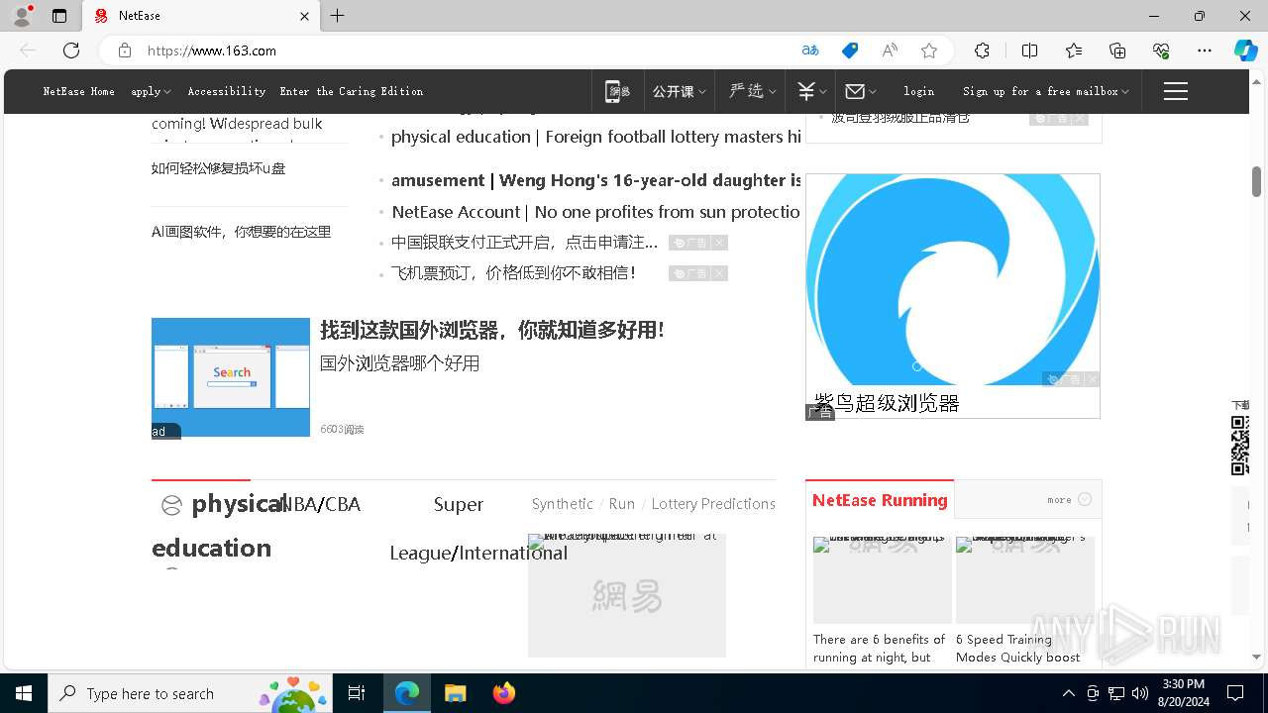The width and height of the screenshot is (1268, 713).
Task: Launch Firefox from the taskbar
Action: tap(504, 693)
